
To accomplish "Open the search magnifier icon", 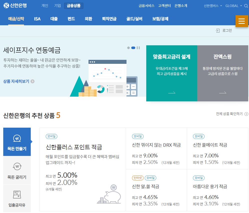I will pyautogui.click(x=246, y=6).
